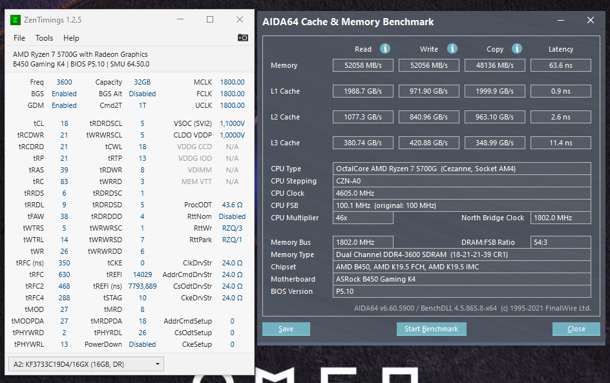Open Copy info icon in AIDA64
Viewport: 610px width, 383px height.
[517, 48]
